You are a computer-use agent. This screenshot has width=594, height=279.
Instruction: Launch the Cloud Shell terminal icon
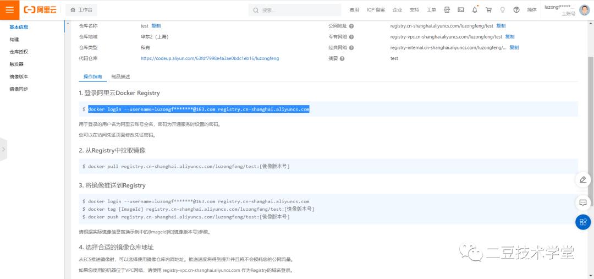pos(461,10)
